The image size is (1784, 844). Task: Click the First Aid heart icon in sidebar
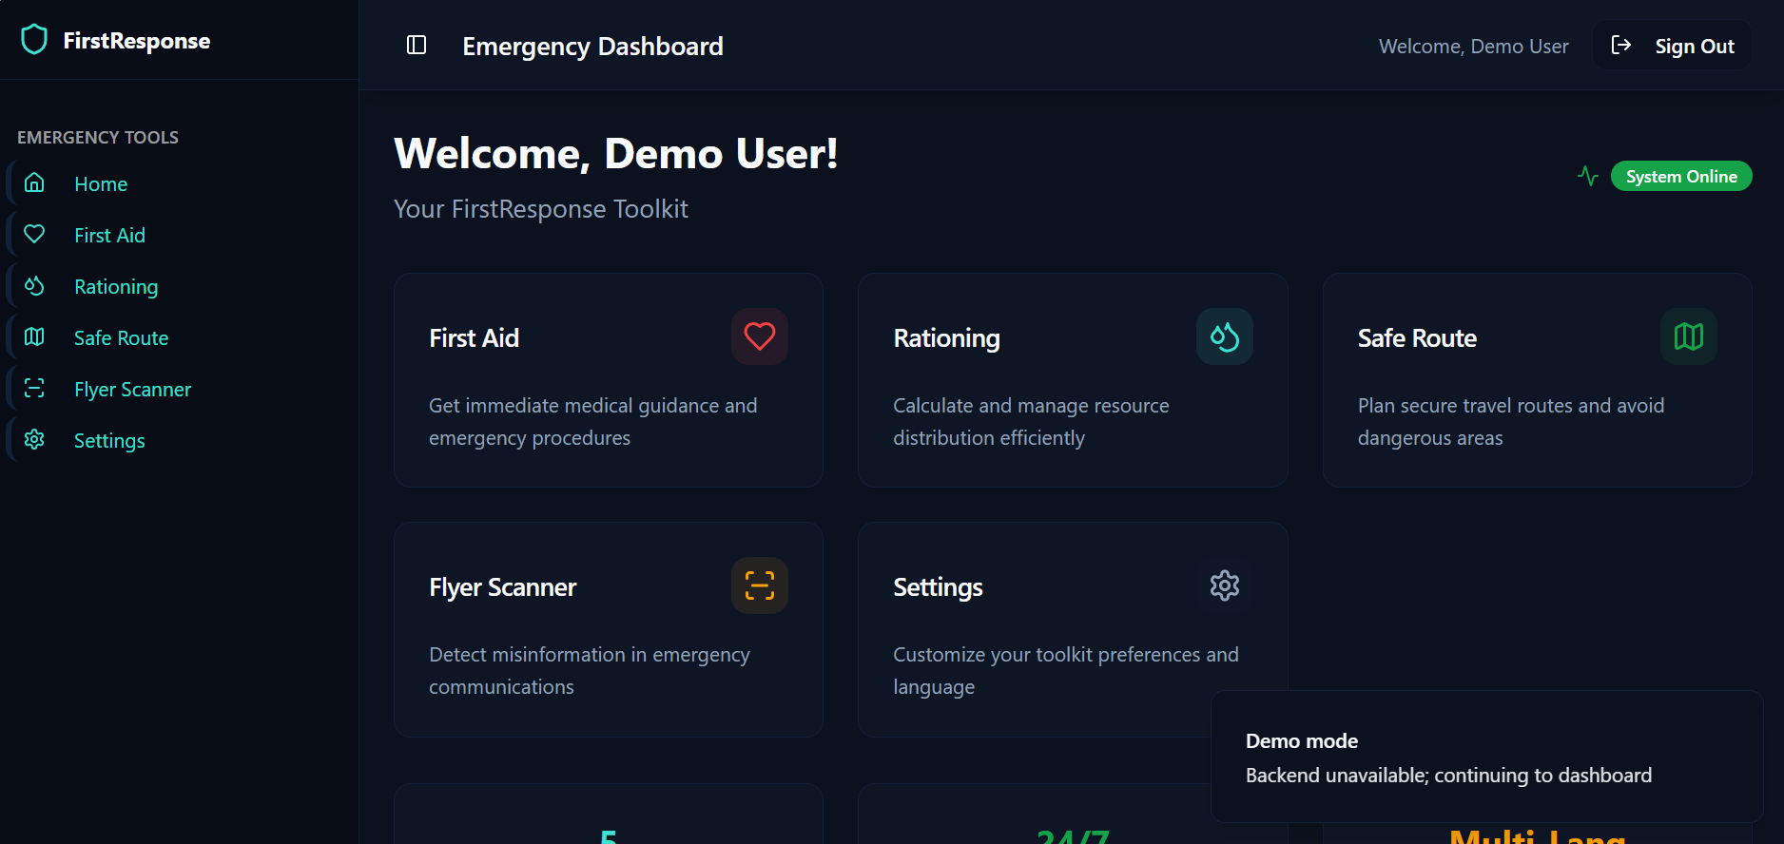click(x=34, y=234)
